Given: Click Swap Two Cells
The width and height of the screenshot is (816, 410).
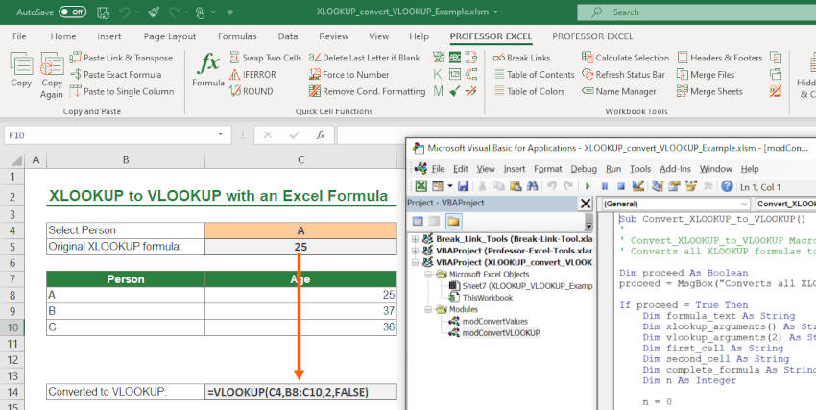Looking at the screenshot, I should pos(265,58).
